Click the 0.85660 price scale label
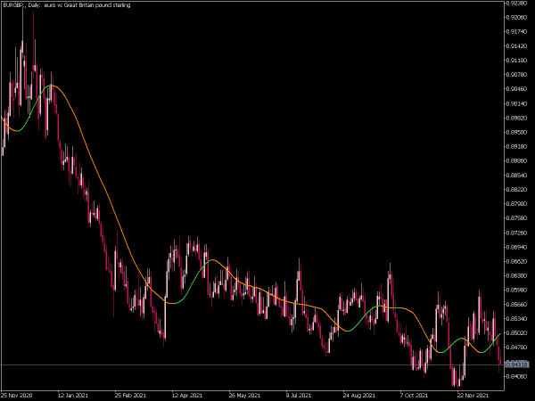535x401 pixels. [x=517, y=305]
